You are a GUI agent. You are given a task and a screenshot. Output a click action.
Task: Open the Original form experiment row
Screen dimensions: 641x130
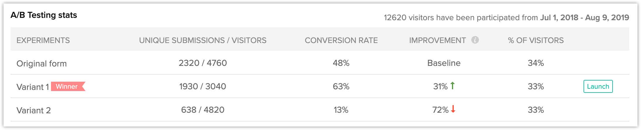pyautogui.click(x=42, y=64)
